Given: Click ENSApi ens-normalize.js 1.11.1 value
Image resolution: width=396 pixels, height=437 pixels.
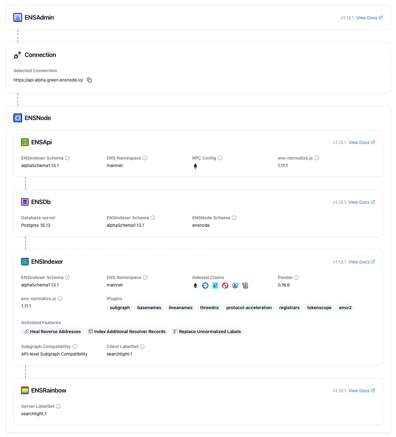Looking at the screenshot, I should point(283,165).
